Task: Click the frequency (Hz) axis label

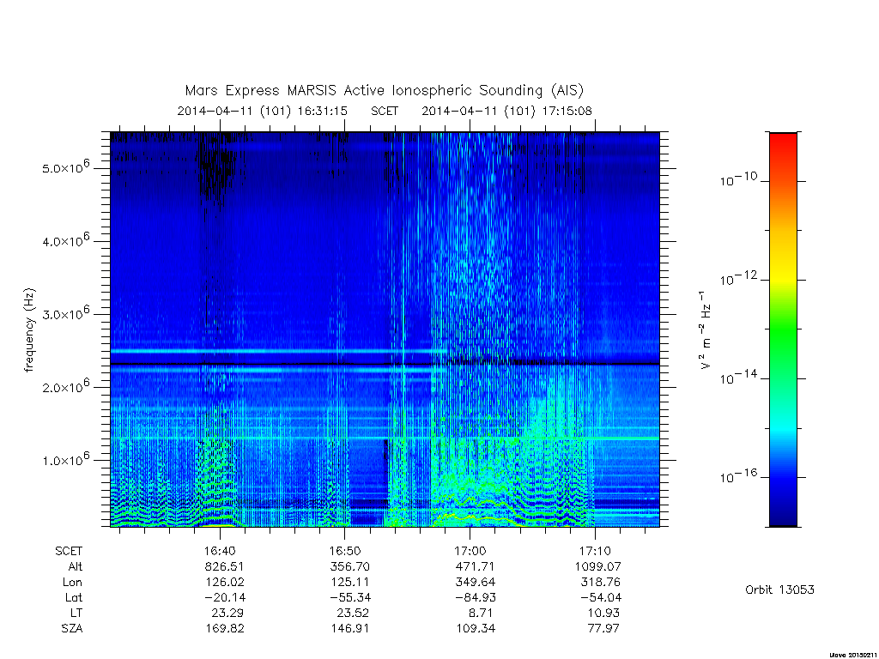Action: (29, 330)
